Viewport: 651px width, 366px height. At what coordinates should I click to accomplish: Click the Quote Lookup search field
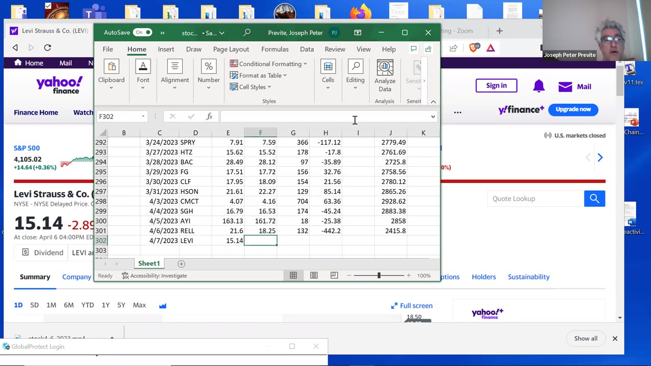tap(536, 198)
